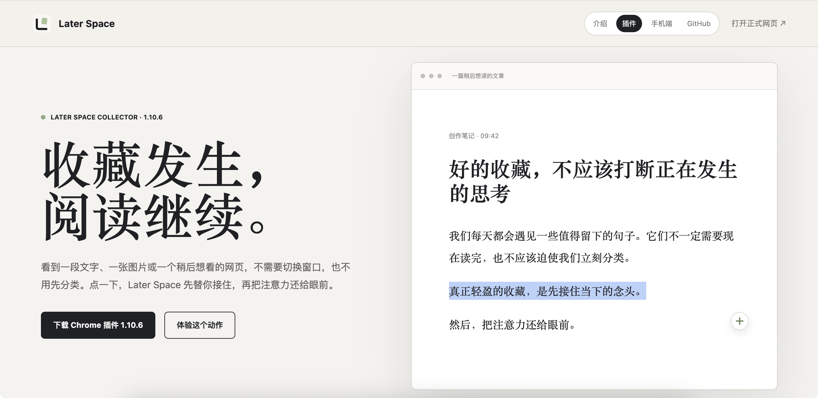
Task: Click mock window title 一篇稍后想读的文章
Action: click(x=478, y=76)
